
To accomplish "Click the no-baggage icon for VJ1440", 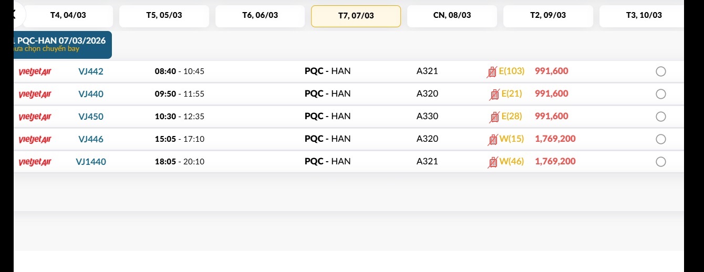I will click(493, 162).
